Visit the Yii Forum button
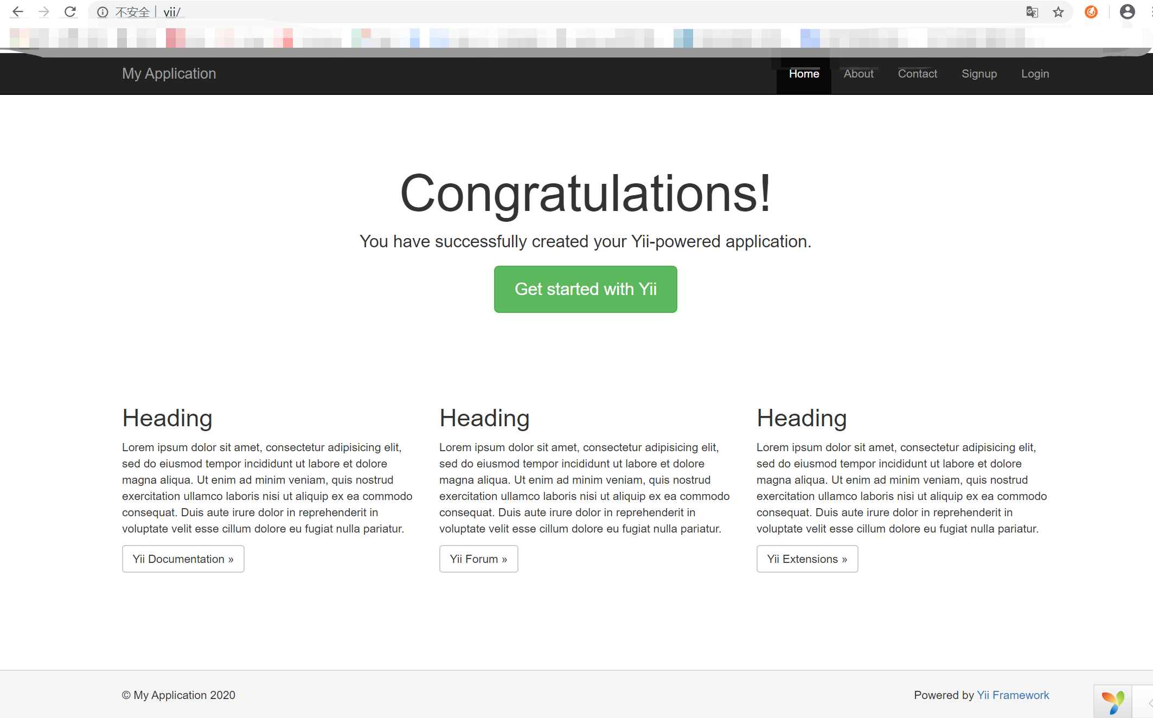This screenshot has height=718, width=1153. (478, 559)
